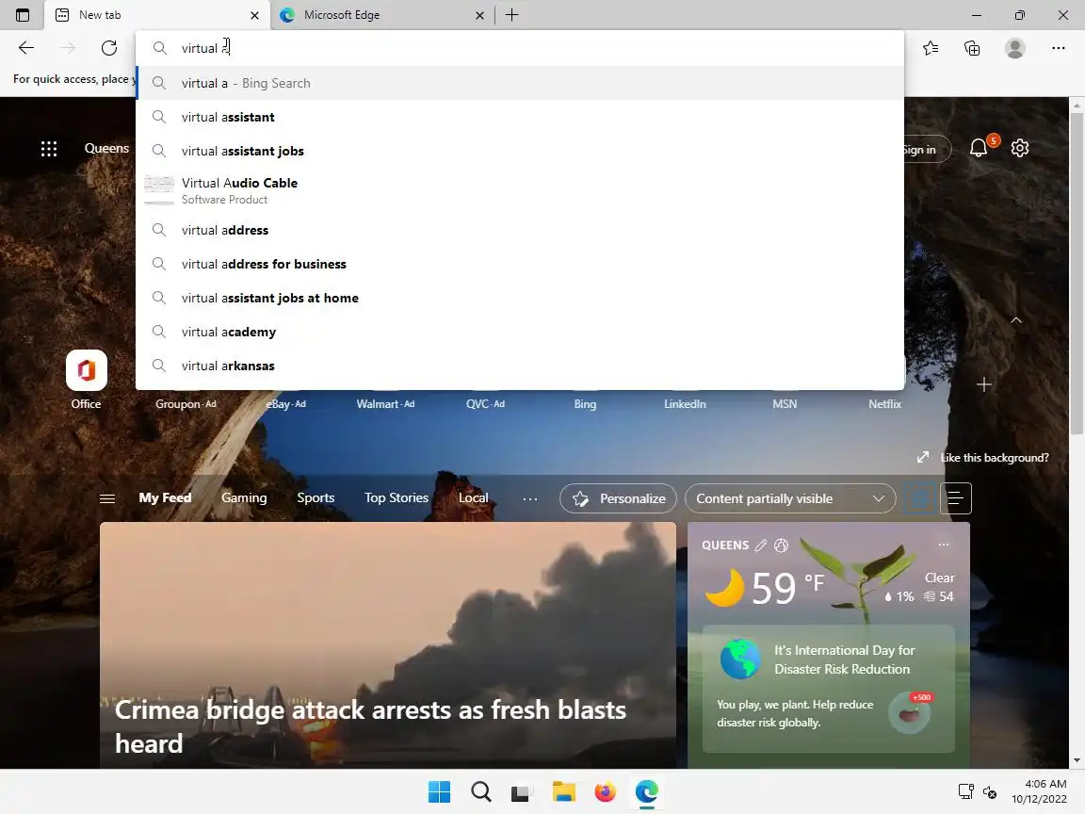
Task: Open the tab actions menu icon
Action: coord(23,14)
